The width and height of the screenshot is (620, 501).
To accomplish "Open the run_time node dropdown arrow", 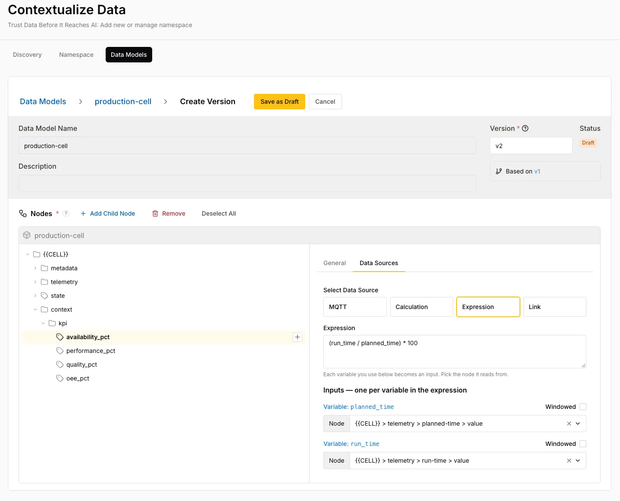I will coord(578,461).
